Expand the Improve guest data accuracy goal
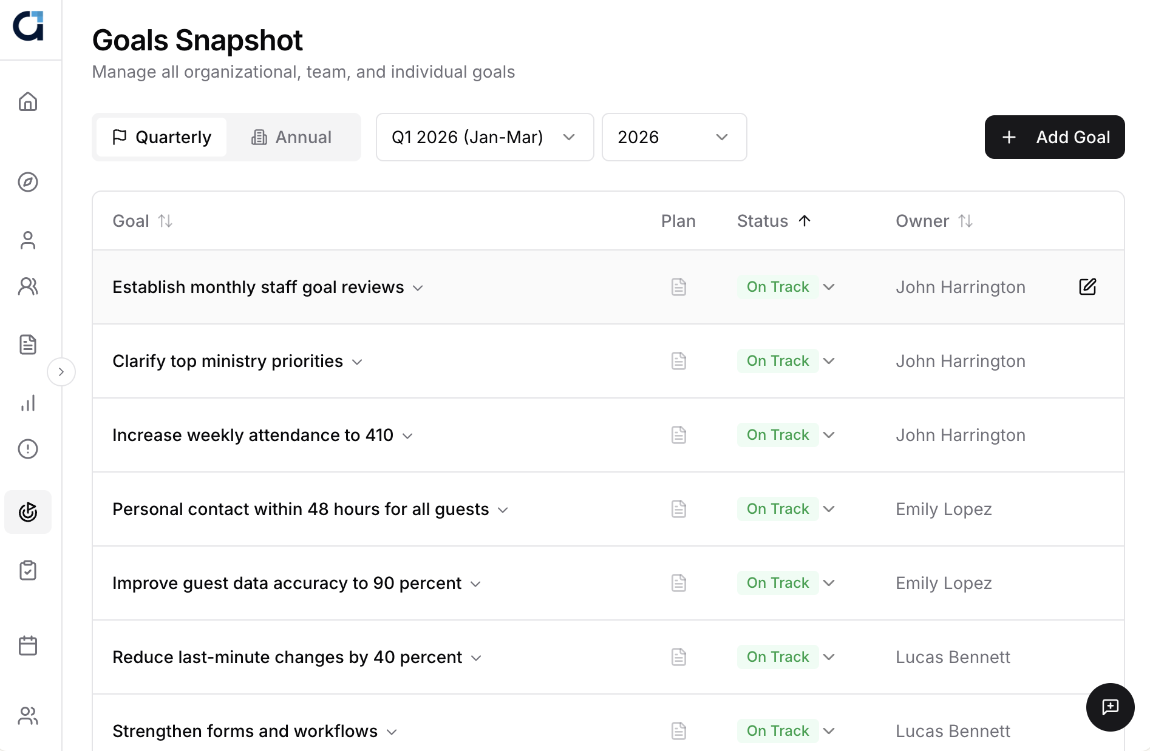This screenshot has width=1150, height=751. point(475,584)
